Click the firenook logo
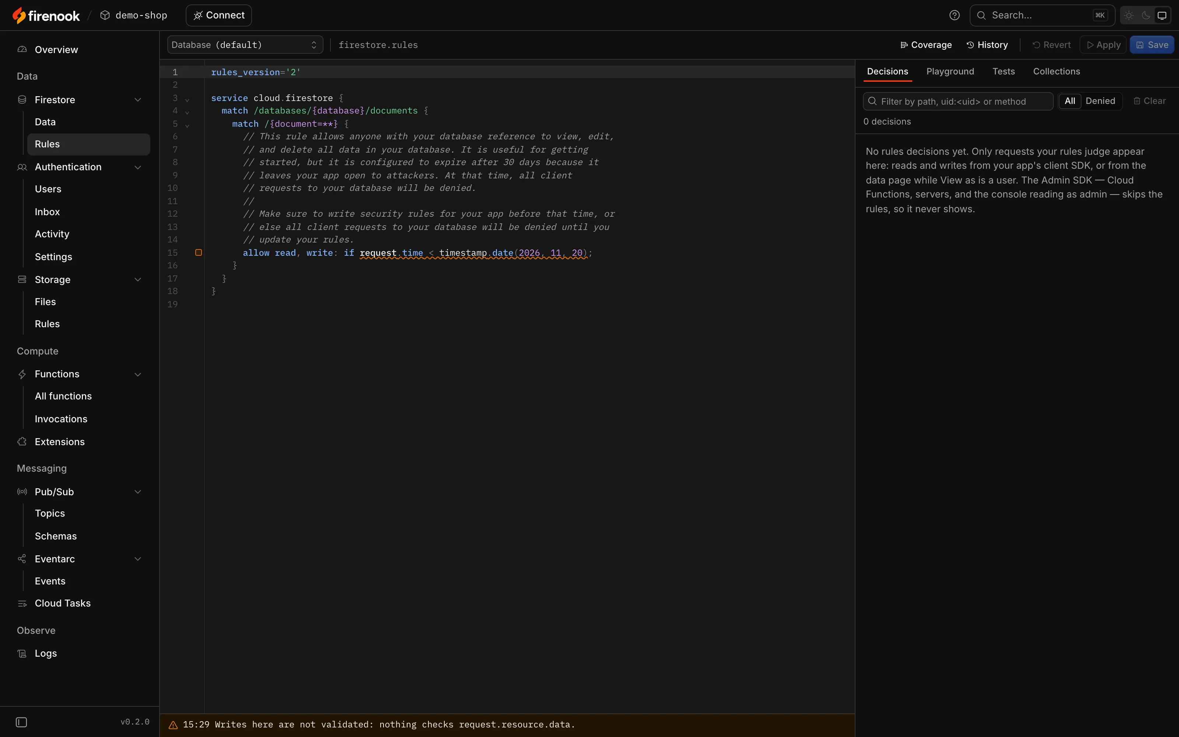Image resolution: width=1179 pixels, height=737 pixels. point(46,15)
